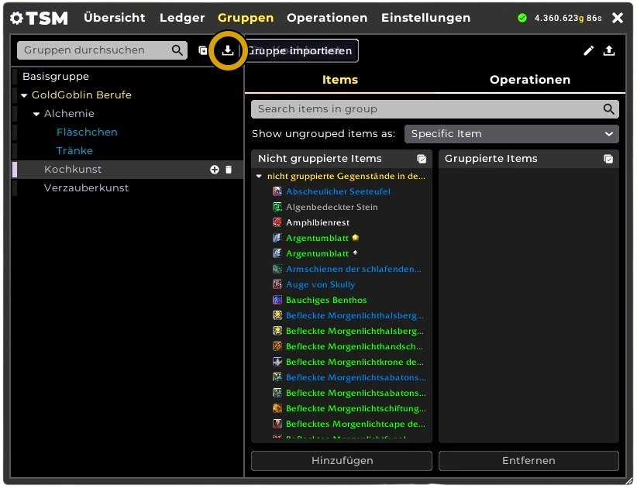
Task: Switch to Items subtab
Action: pyautogui.click(x=340, y=80)
